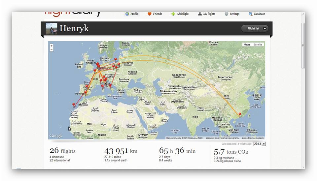Click the Portugal map pin
Viewport: 317px width, 181px height.
tap(86, 93)
